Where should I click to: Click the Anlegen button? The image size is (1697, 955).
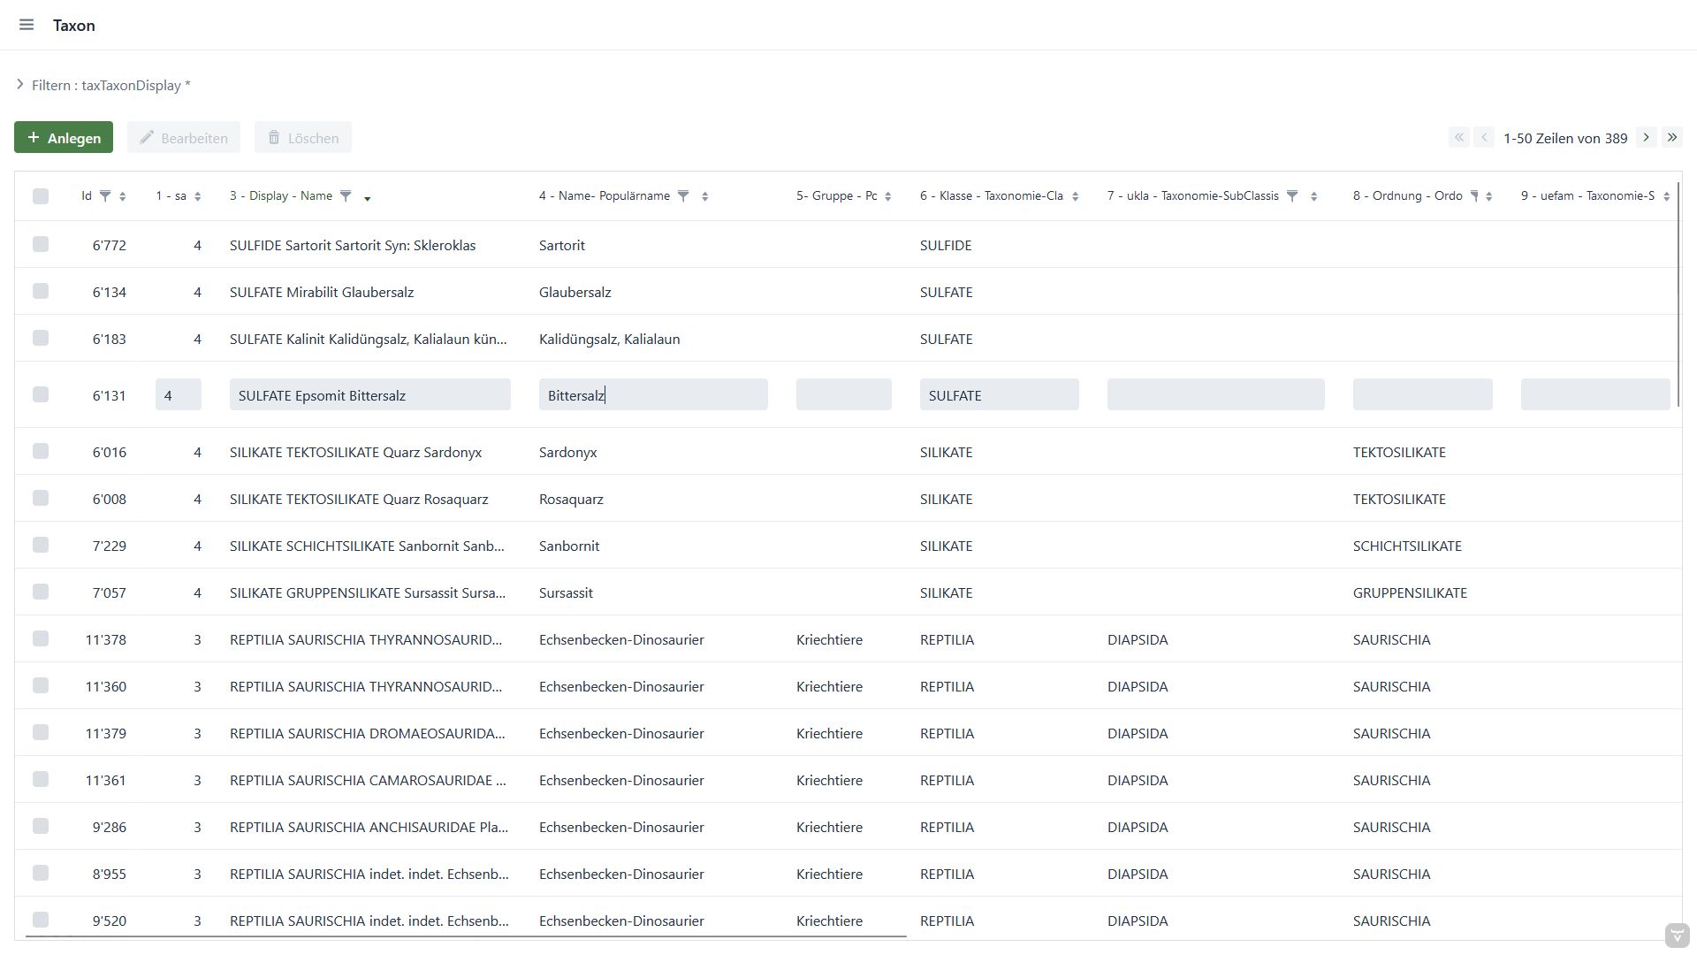64,138
